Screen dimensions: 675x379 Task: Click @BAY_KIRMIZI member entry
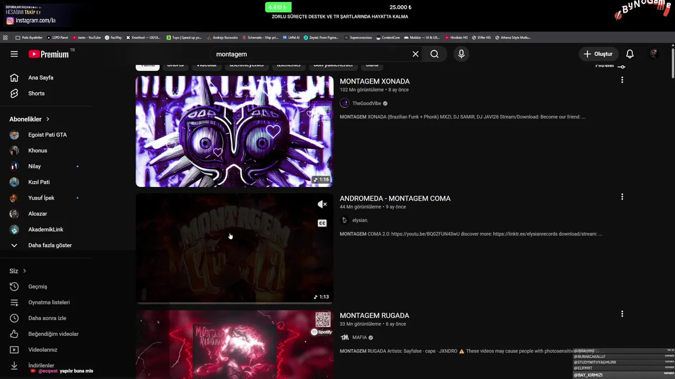[588, 375]
